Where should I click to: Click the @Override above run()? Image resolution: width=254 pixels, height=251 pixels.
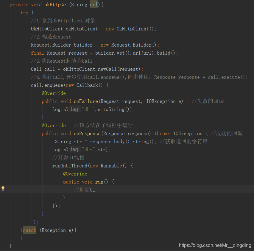[x=75, y=174]
